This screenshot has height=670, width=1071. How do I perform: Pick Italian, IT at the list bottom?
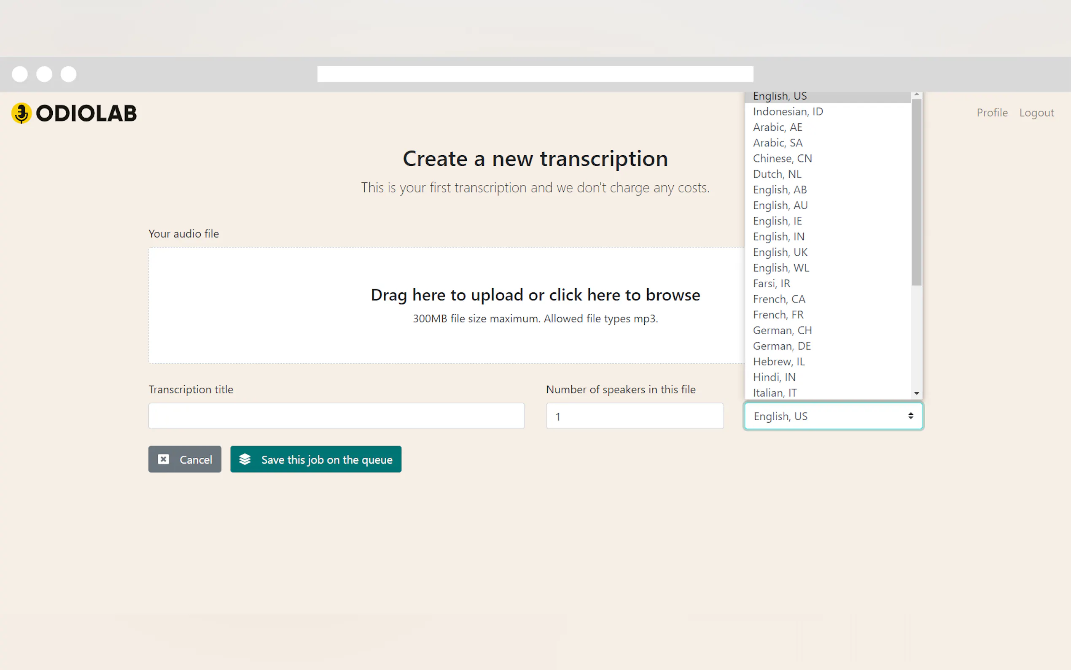pyautogui.click(x=774, y=393)
